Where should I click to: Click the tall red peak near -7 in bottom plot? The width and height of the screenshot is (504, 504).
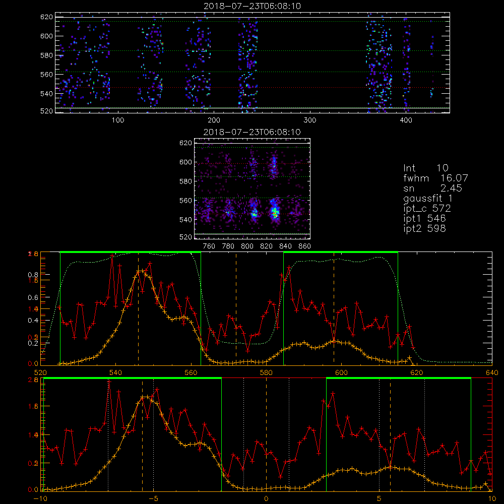click(x=109, y=382)
